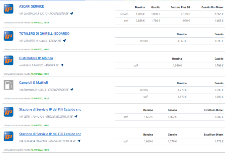This screenshot has height=153, width=225.
Task: Click the IP logo for ASCARI SERVICE
Action: tap(9, 9)
